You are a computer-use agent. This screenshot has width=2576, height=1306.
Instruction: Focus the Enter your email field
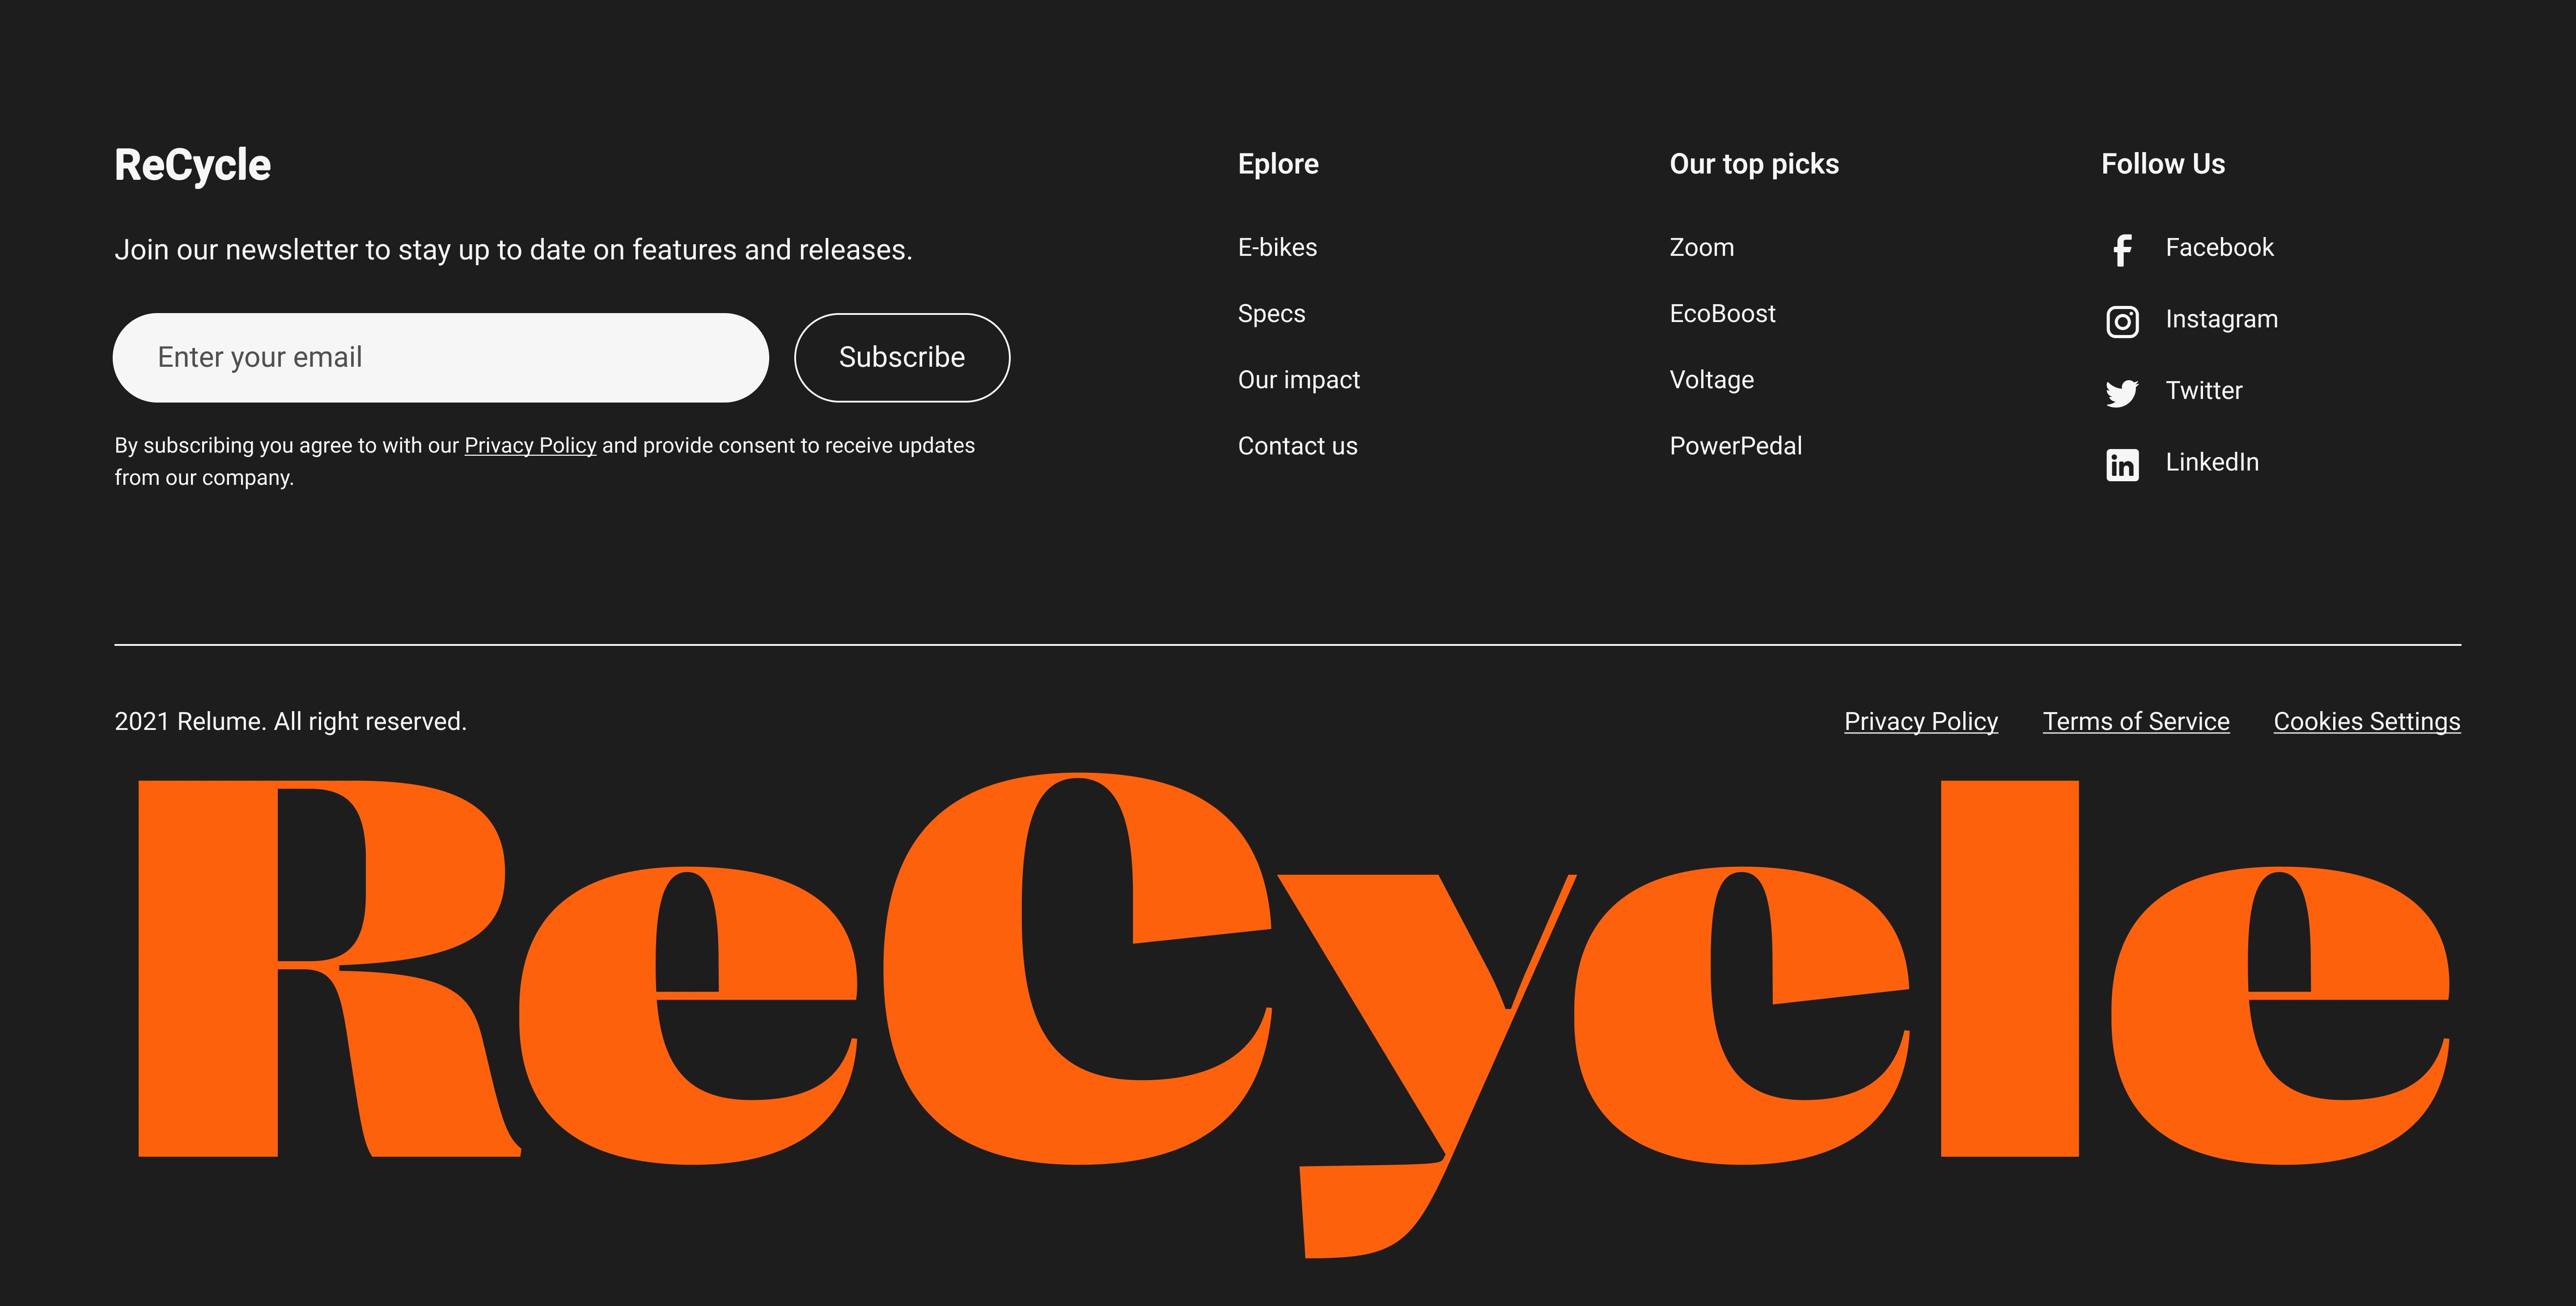click(440, 358)
